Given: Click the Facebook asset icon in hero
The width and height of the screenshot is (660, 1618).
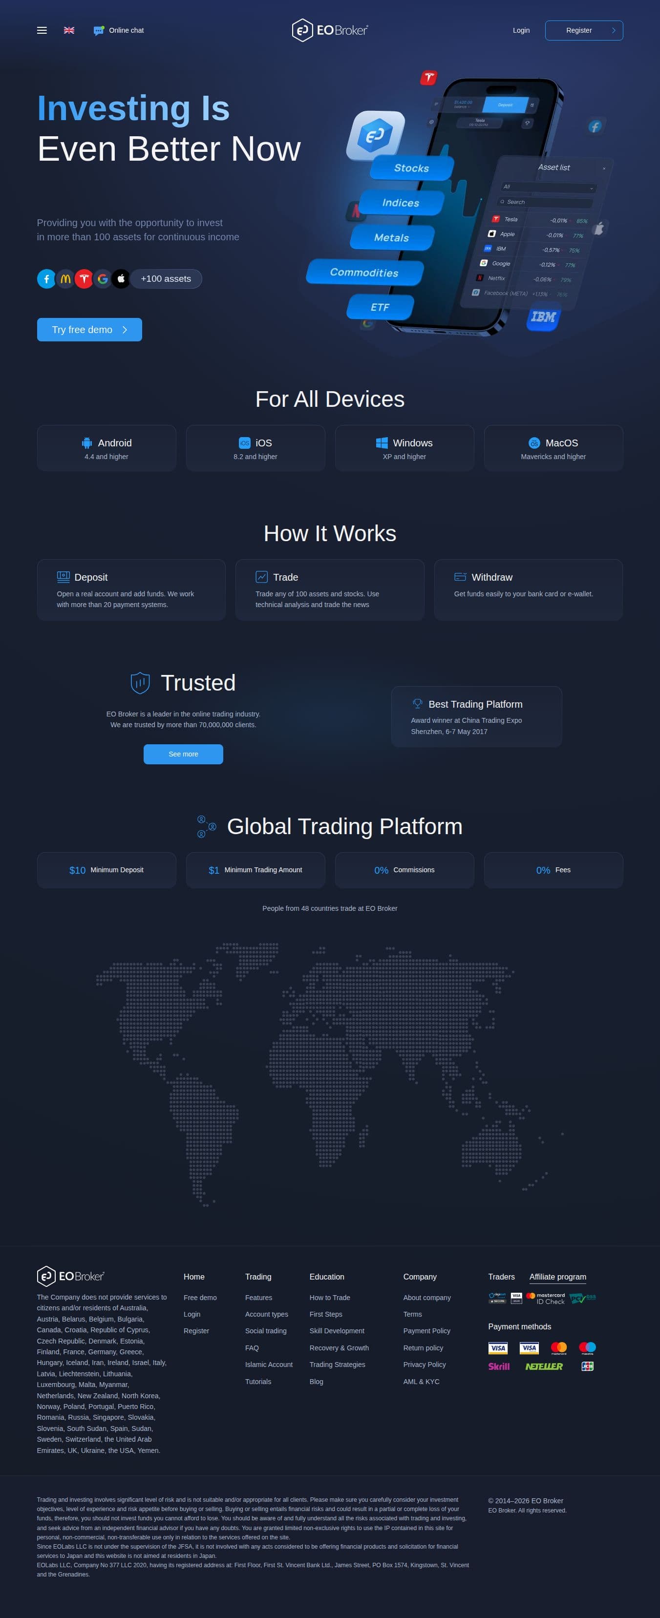Looking at the screenshot, I should pos(46,279).
